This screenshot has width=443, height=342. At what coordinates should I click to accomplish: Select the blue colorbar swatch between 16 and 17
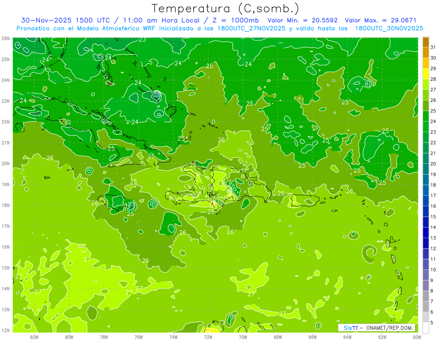coord(426,201)
